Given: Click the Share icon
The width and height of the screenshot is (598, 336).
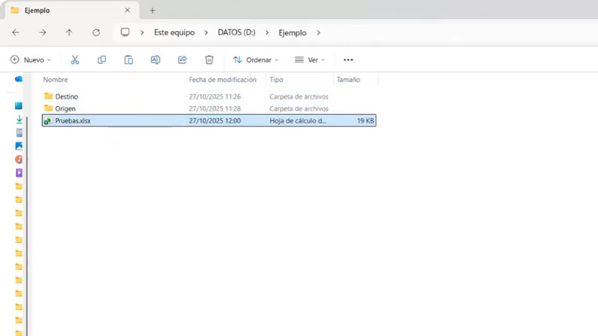Looking at the screenshot, I should click(182, 60).
